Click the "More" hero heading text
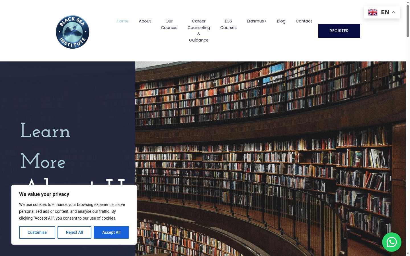410x256 pixels. click(x=43, y=161)
